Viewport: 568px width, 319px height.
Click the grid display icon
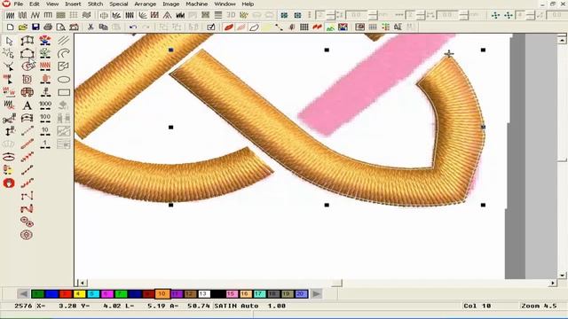[x=304, y=27]
